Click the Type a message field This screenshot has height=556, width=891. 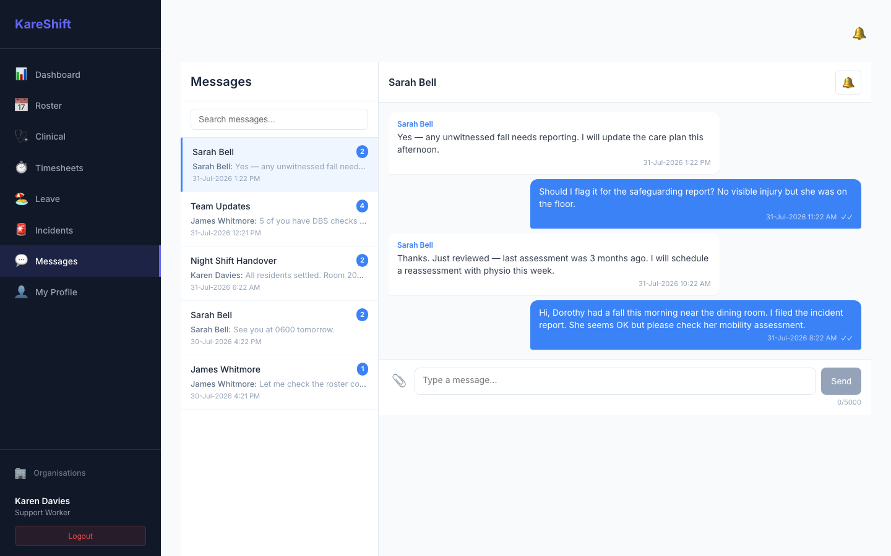(615, 381)
